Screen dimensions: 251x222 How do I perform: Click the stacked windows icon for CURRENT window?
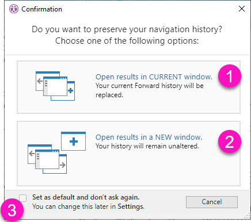pos(55,86)
